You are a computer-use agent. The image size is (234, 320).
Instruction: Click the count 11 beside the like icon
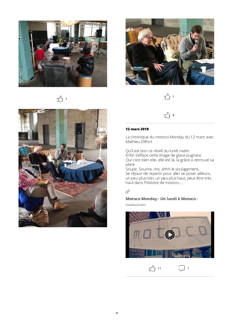pyautogui.click(x=159, y=268)
